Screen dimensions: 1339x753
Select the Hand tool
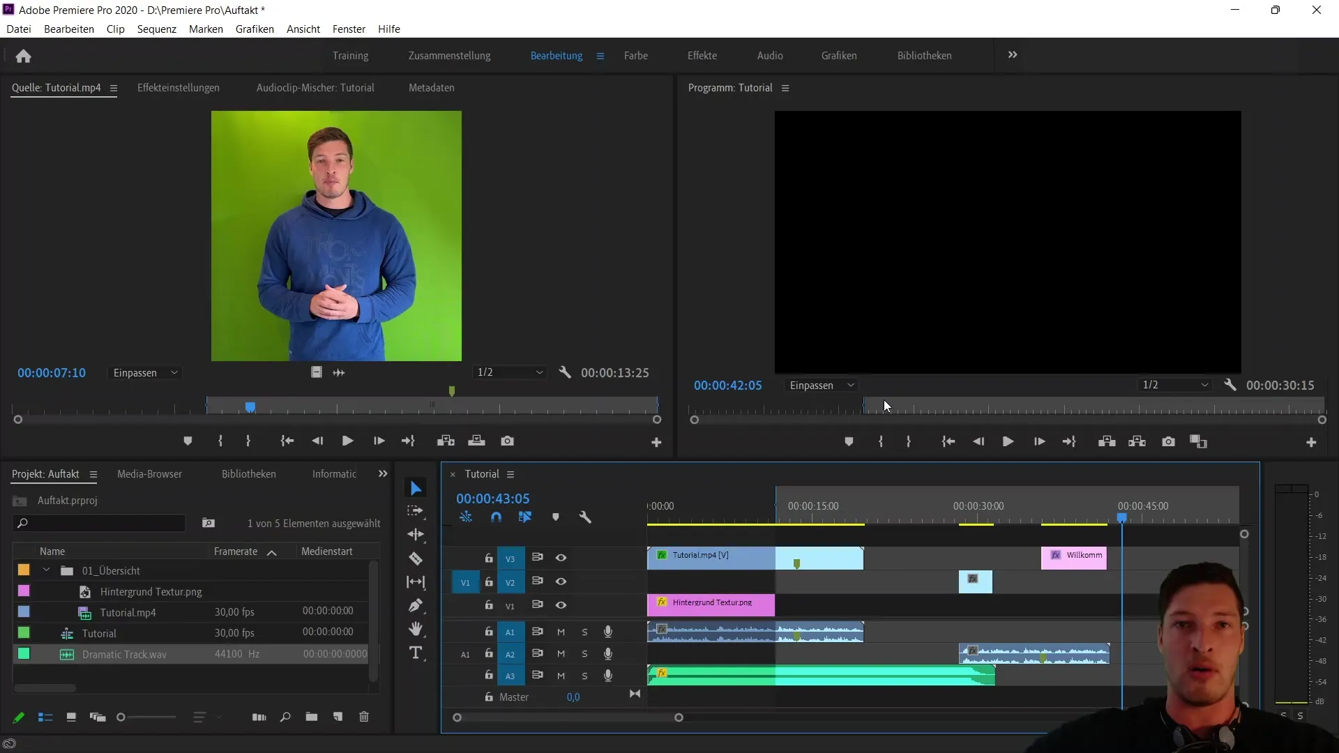pyautogui.click(x=416, y=629)
